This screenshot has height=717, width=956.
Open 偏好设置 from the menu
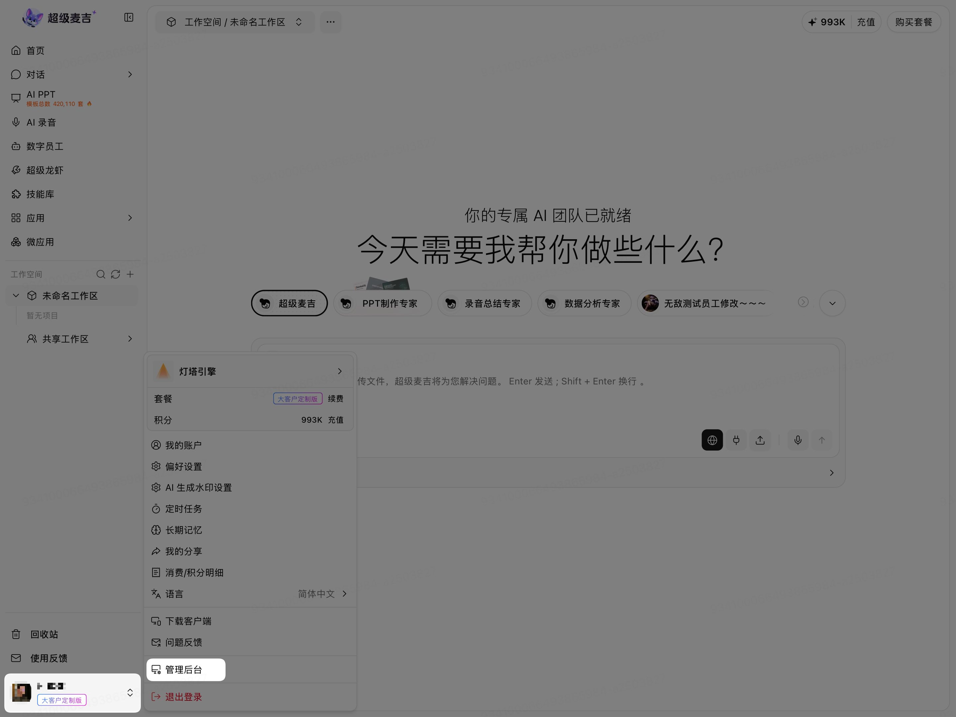pyautogui.click(x=250, y=466)
